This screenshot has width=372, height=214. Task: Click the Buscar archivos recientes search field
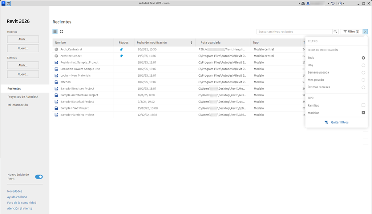coord(294,32)
